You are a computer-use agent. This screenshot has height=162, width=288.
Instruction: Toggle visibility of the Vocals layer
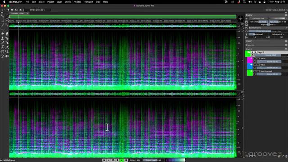tap(255, 58)
